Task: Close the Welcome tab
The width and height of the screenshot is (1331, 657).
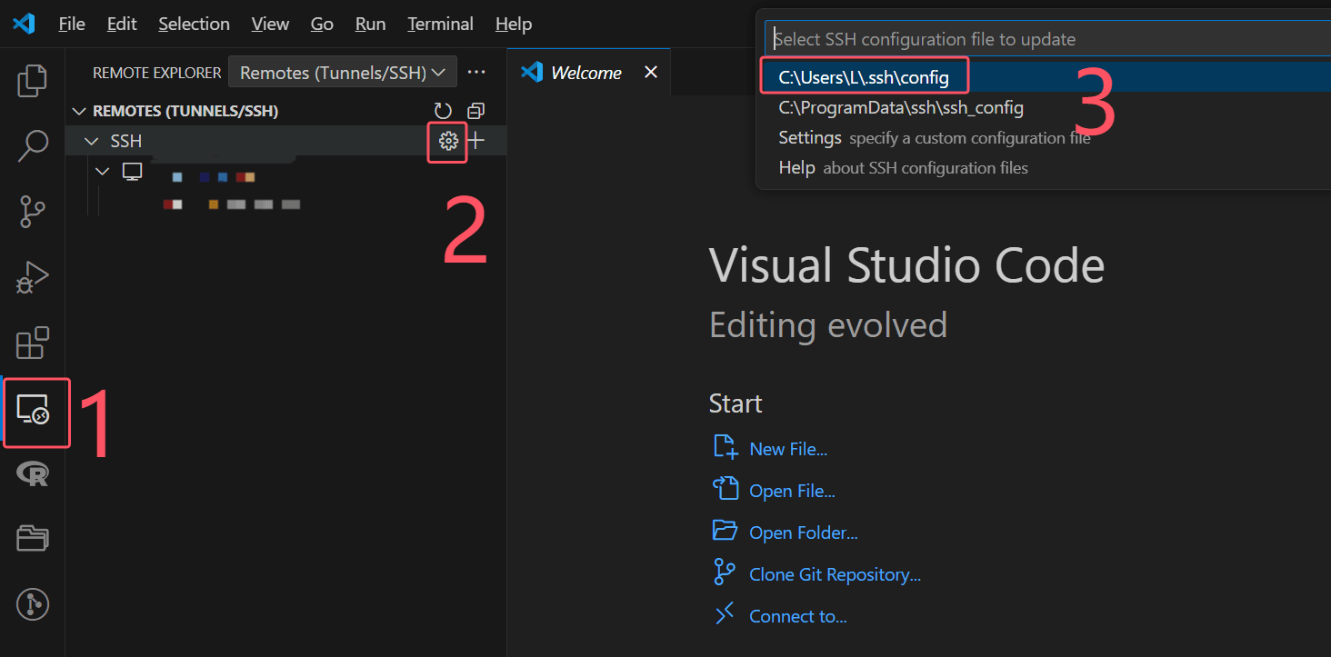Action: [x=651, y=73]
